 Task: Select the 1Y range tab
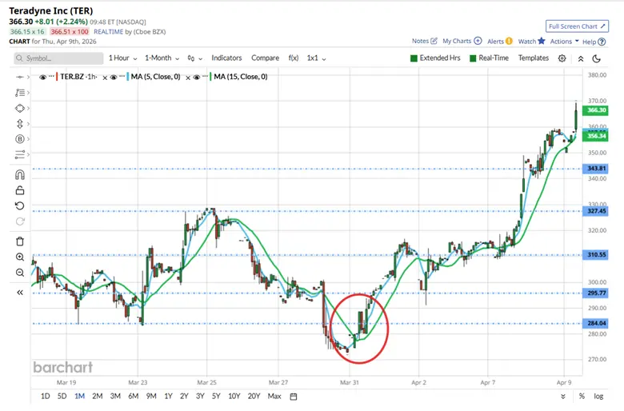tap(168, 397)
